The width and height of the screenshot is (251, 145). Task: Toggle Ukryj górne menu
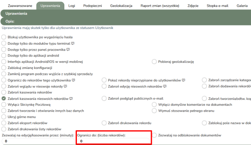click(4, 117)
